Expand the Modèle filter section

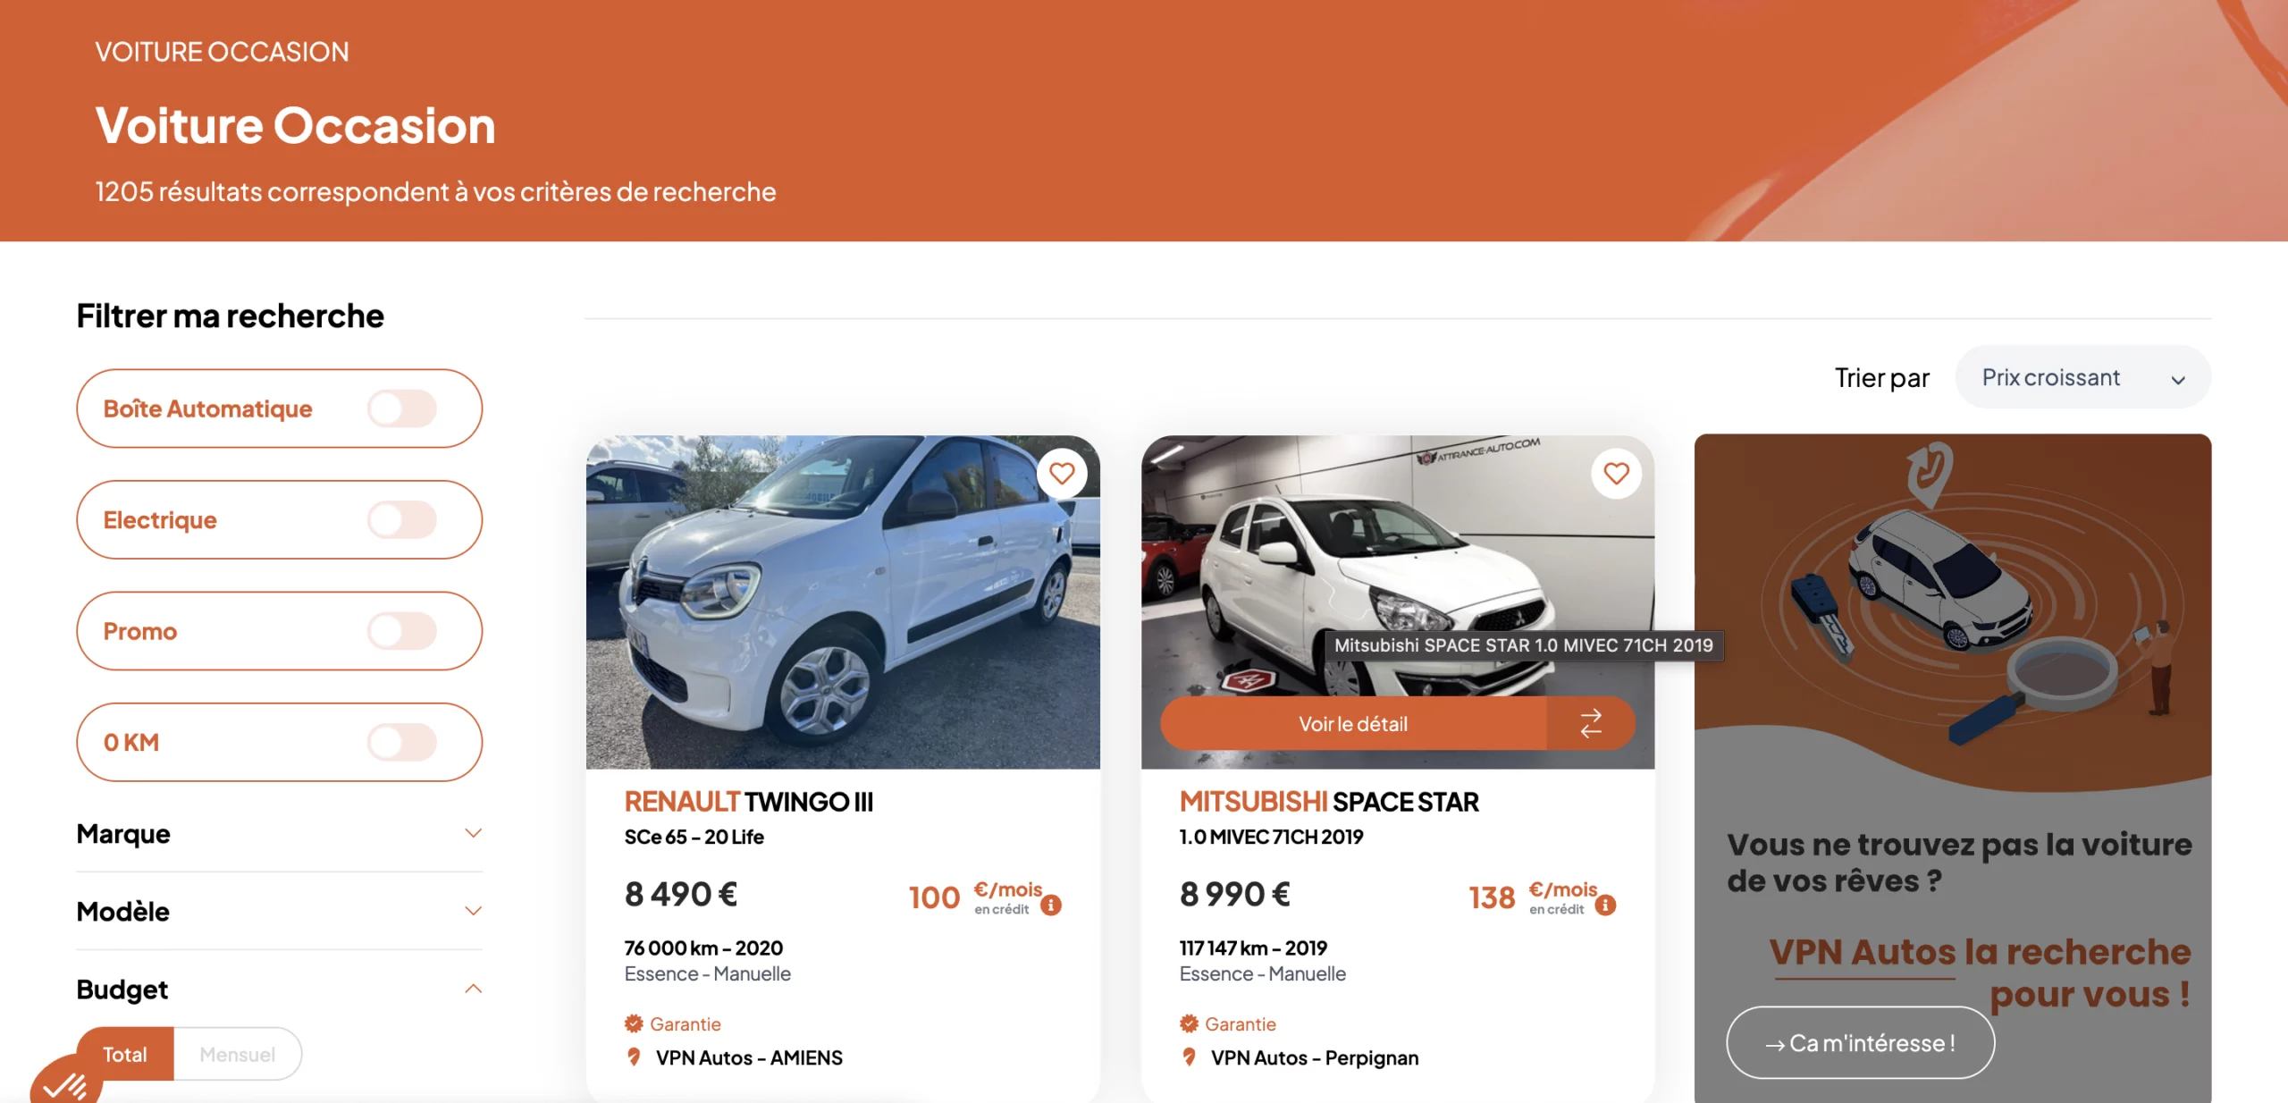pos(279,911)
